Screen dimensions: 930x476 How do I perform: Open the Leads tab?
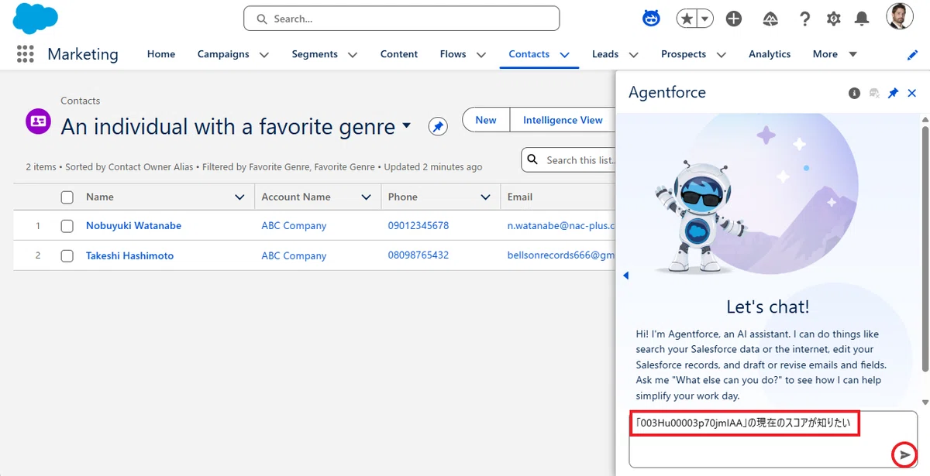tap(605, 54)
